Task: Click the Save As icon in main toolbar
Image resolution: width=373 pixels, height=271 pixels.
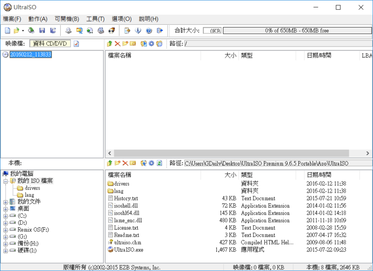Action: pyautogui.click(x=53, y=30)
